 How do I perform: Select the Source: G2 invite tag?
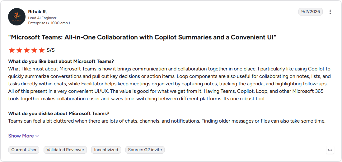coord(145,150)
